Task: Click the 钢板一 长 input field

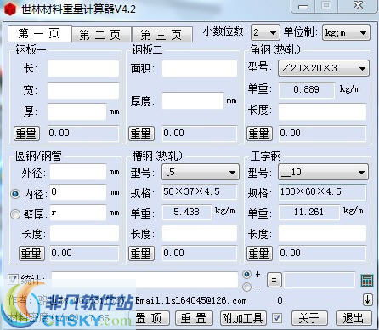Action: click(83, 68)
